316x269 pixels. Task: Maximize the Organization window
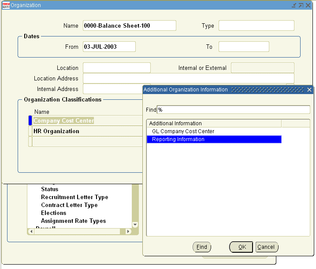pos(301,5)
